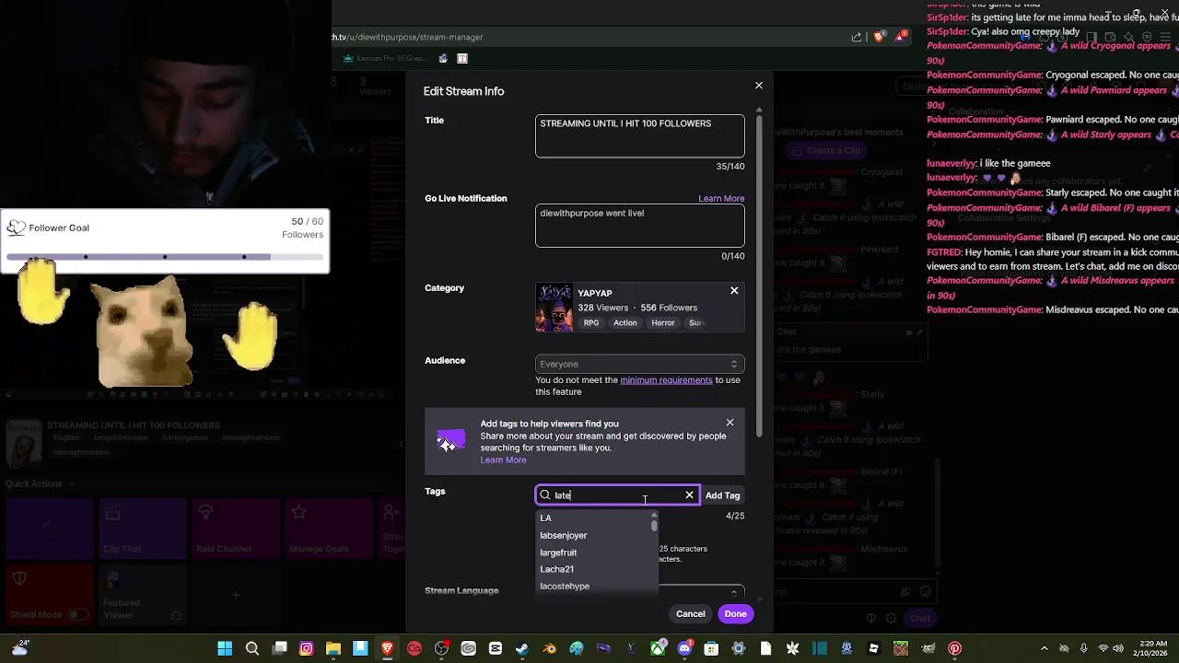
Task: Click the microphone tray icon
Action: coord(1083,648)
